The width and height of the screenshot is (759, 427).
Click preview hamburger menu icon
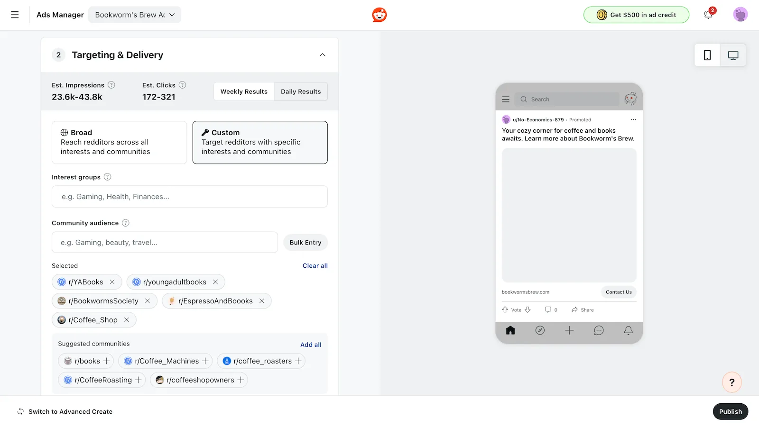(x=506, y=100)
